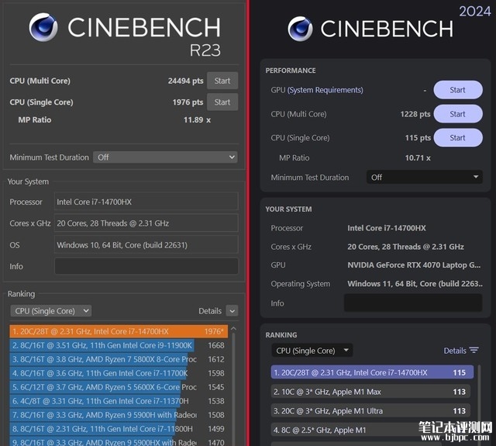
Task: Open R23 ranking CPU (Single Core) dropdown
Action: tap(51, 311)
